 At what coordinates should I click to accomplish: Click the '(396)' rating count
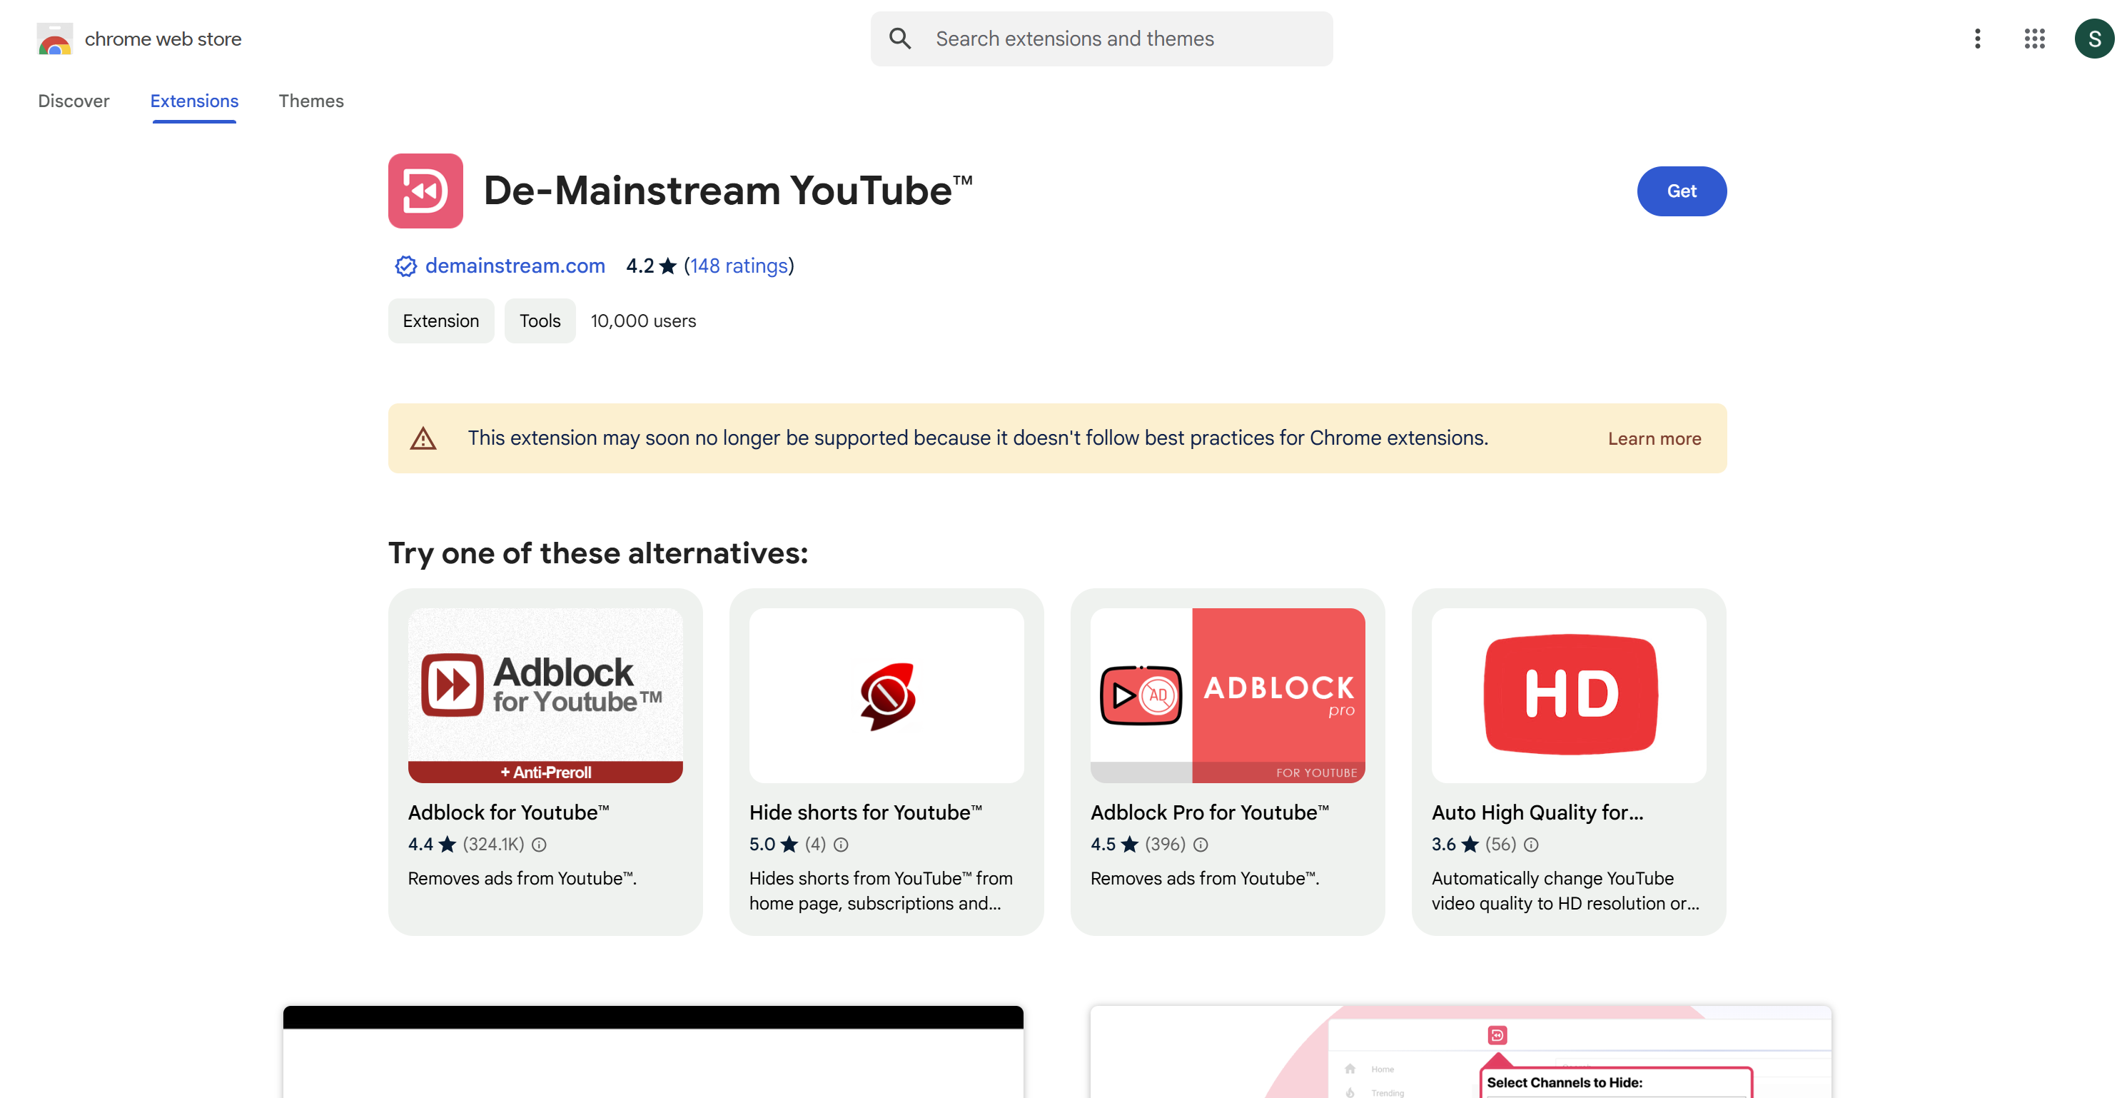1165,845
